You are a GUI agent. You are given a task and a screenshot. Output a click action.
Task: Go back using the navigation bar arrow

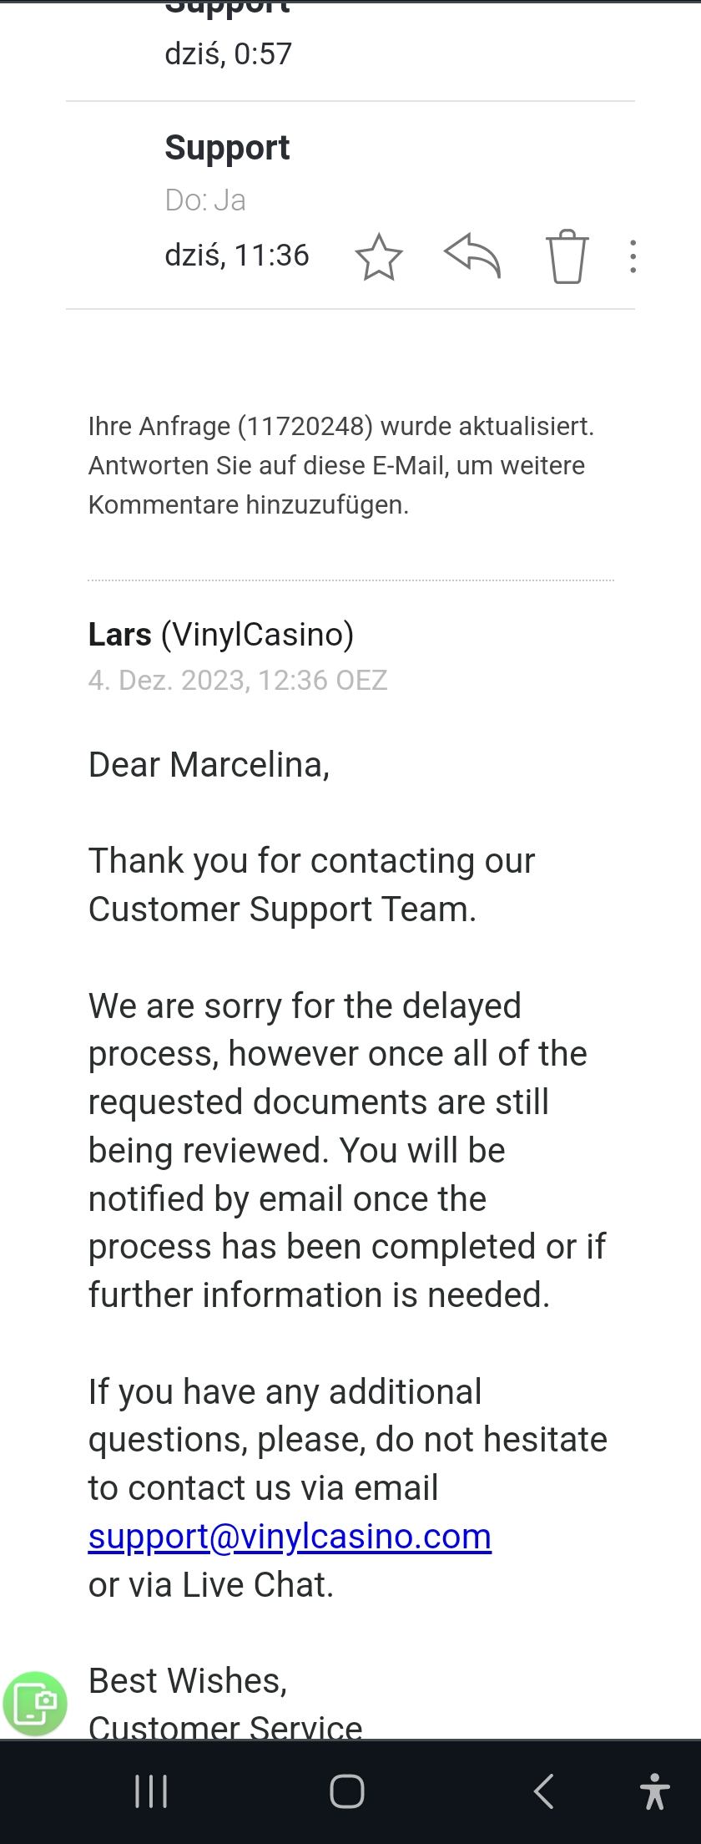pyautogui.click(x=543, y=1791)
